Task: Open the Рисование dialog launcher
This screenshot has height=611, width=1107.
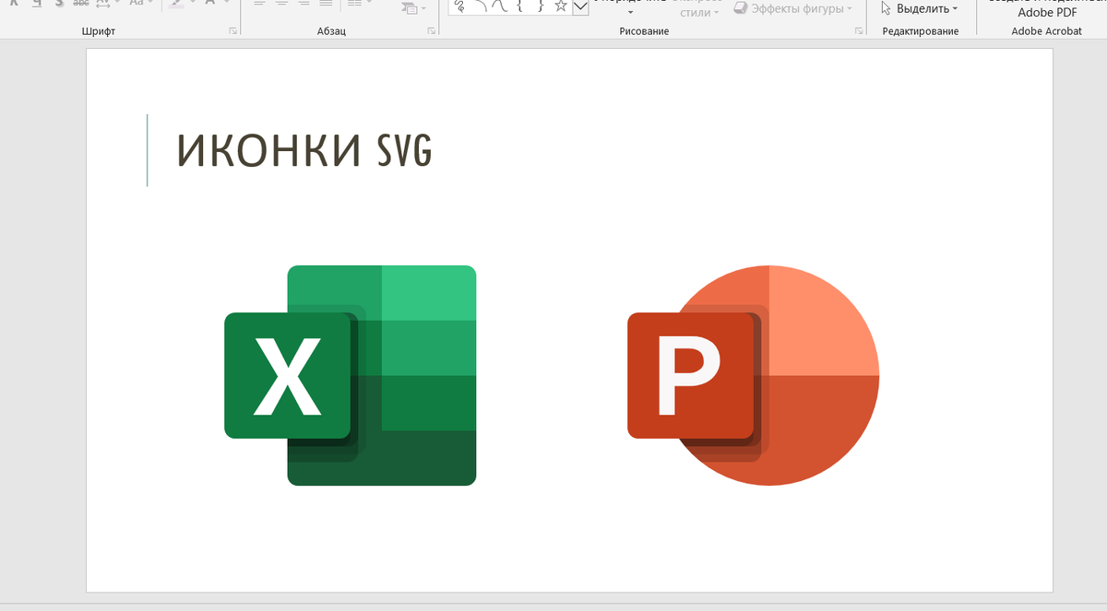Action: pos(860,31)
